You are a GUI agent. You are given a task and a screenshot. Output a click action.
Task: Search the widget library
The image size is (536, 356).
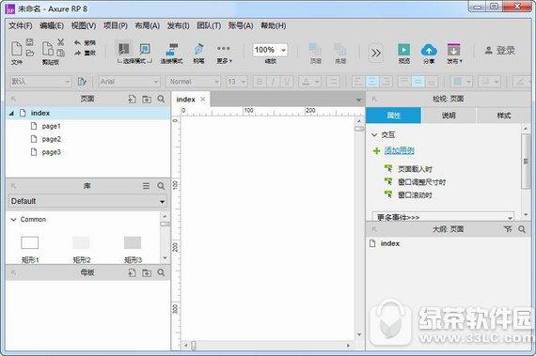click(x=161, y=186)
